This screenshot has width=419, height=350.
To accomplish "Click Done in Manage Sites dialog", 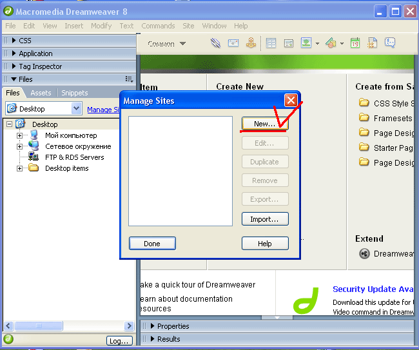I will [152, 244].
